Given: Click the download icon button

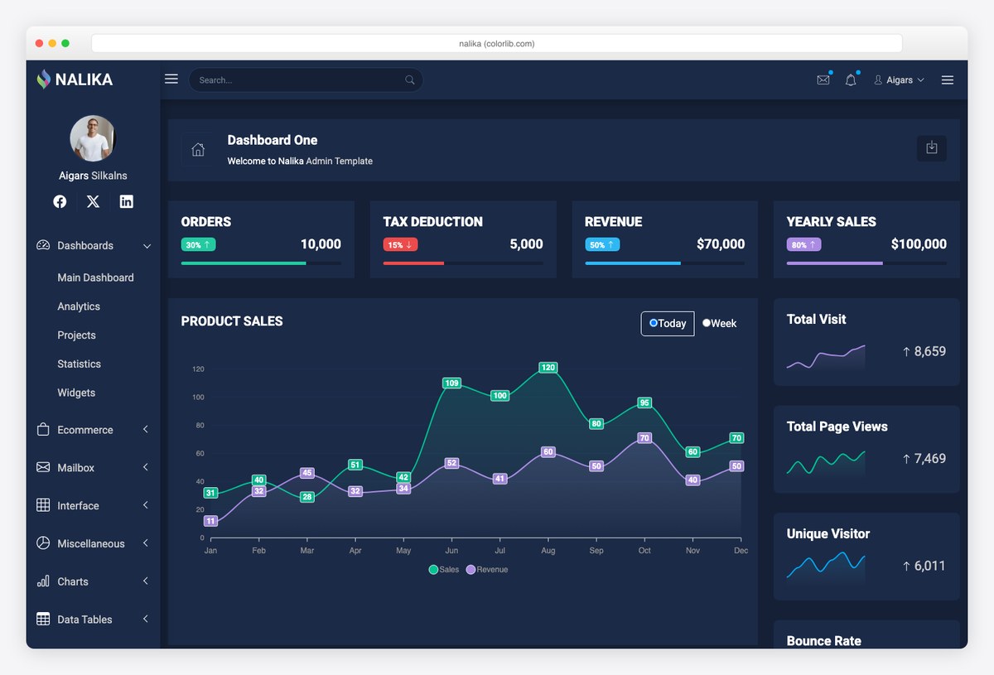Looking at the screenshot, I should click(x=932, y=148).
